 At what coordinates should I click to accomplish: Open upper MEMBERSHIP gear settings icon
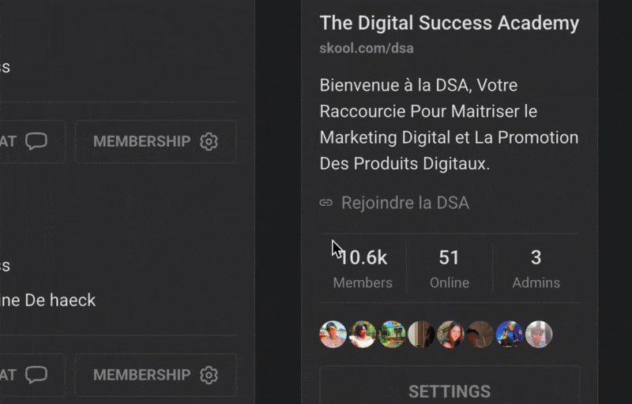tap(209, 141)
